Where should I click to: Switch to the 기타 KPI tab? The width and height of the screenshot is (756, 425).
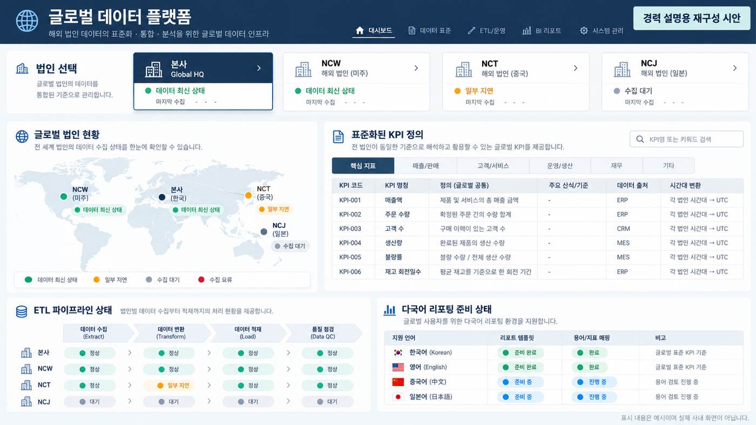pyautogui.click(x=669, y=166)
